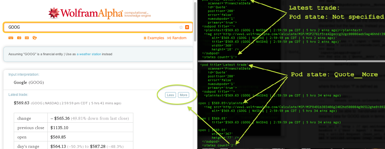
Task: Select the $587.28 day's range high value
Action: tap(98, 146)
